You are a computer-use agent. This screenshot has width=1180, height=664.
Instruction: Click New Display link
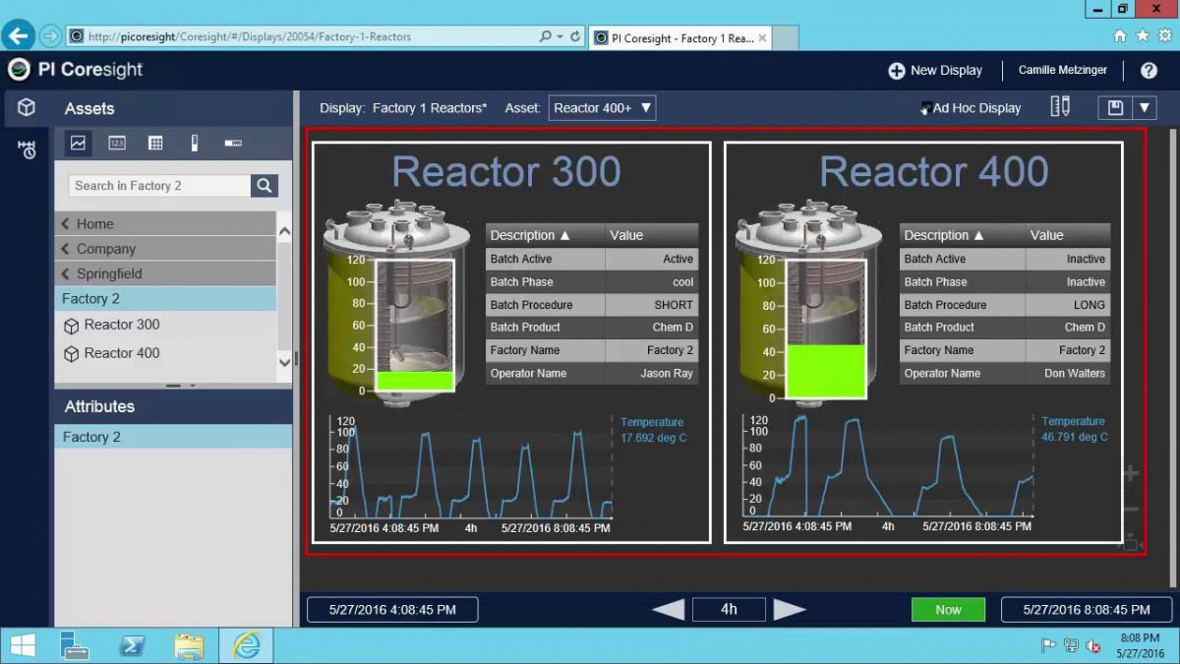[x=946, y=71]
